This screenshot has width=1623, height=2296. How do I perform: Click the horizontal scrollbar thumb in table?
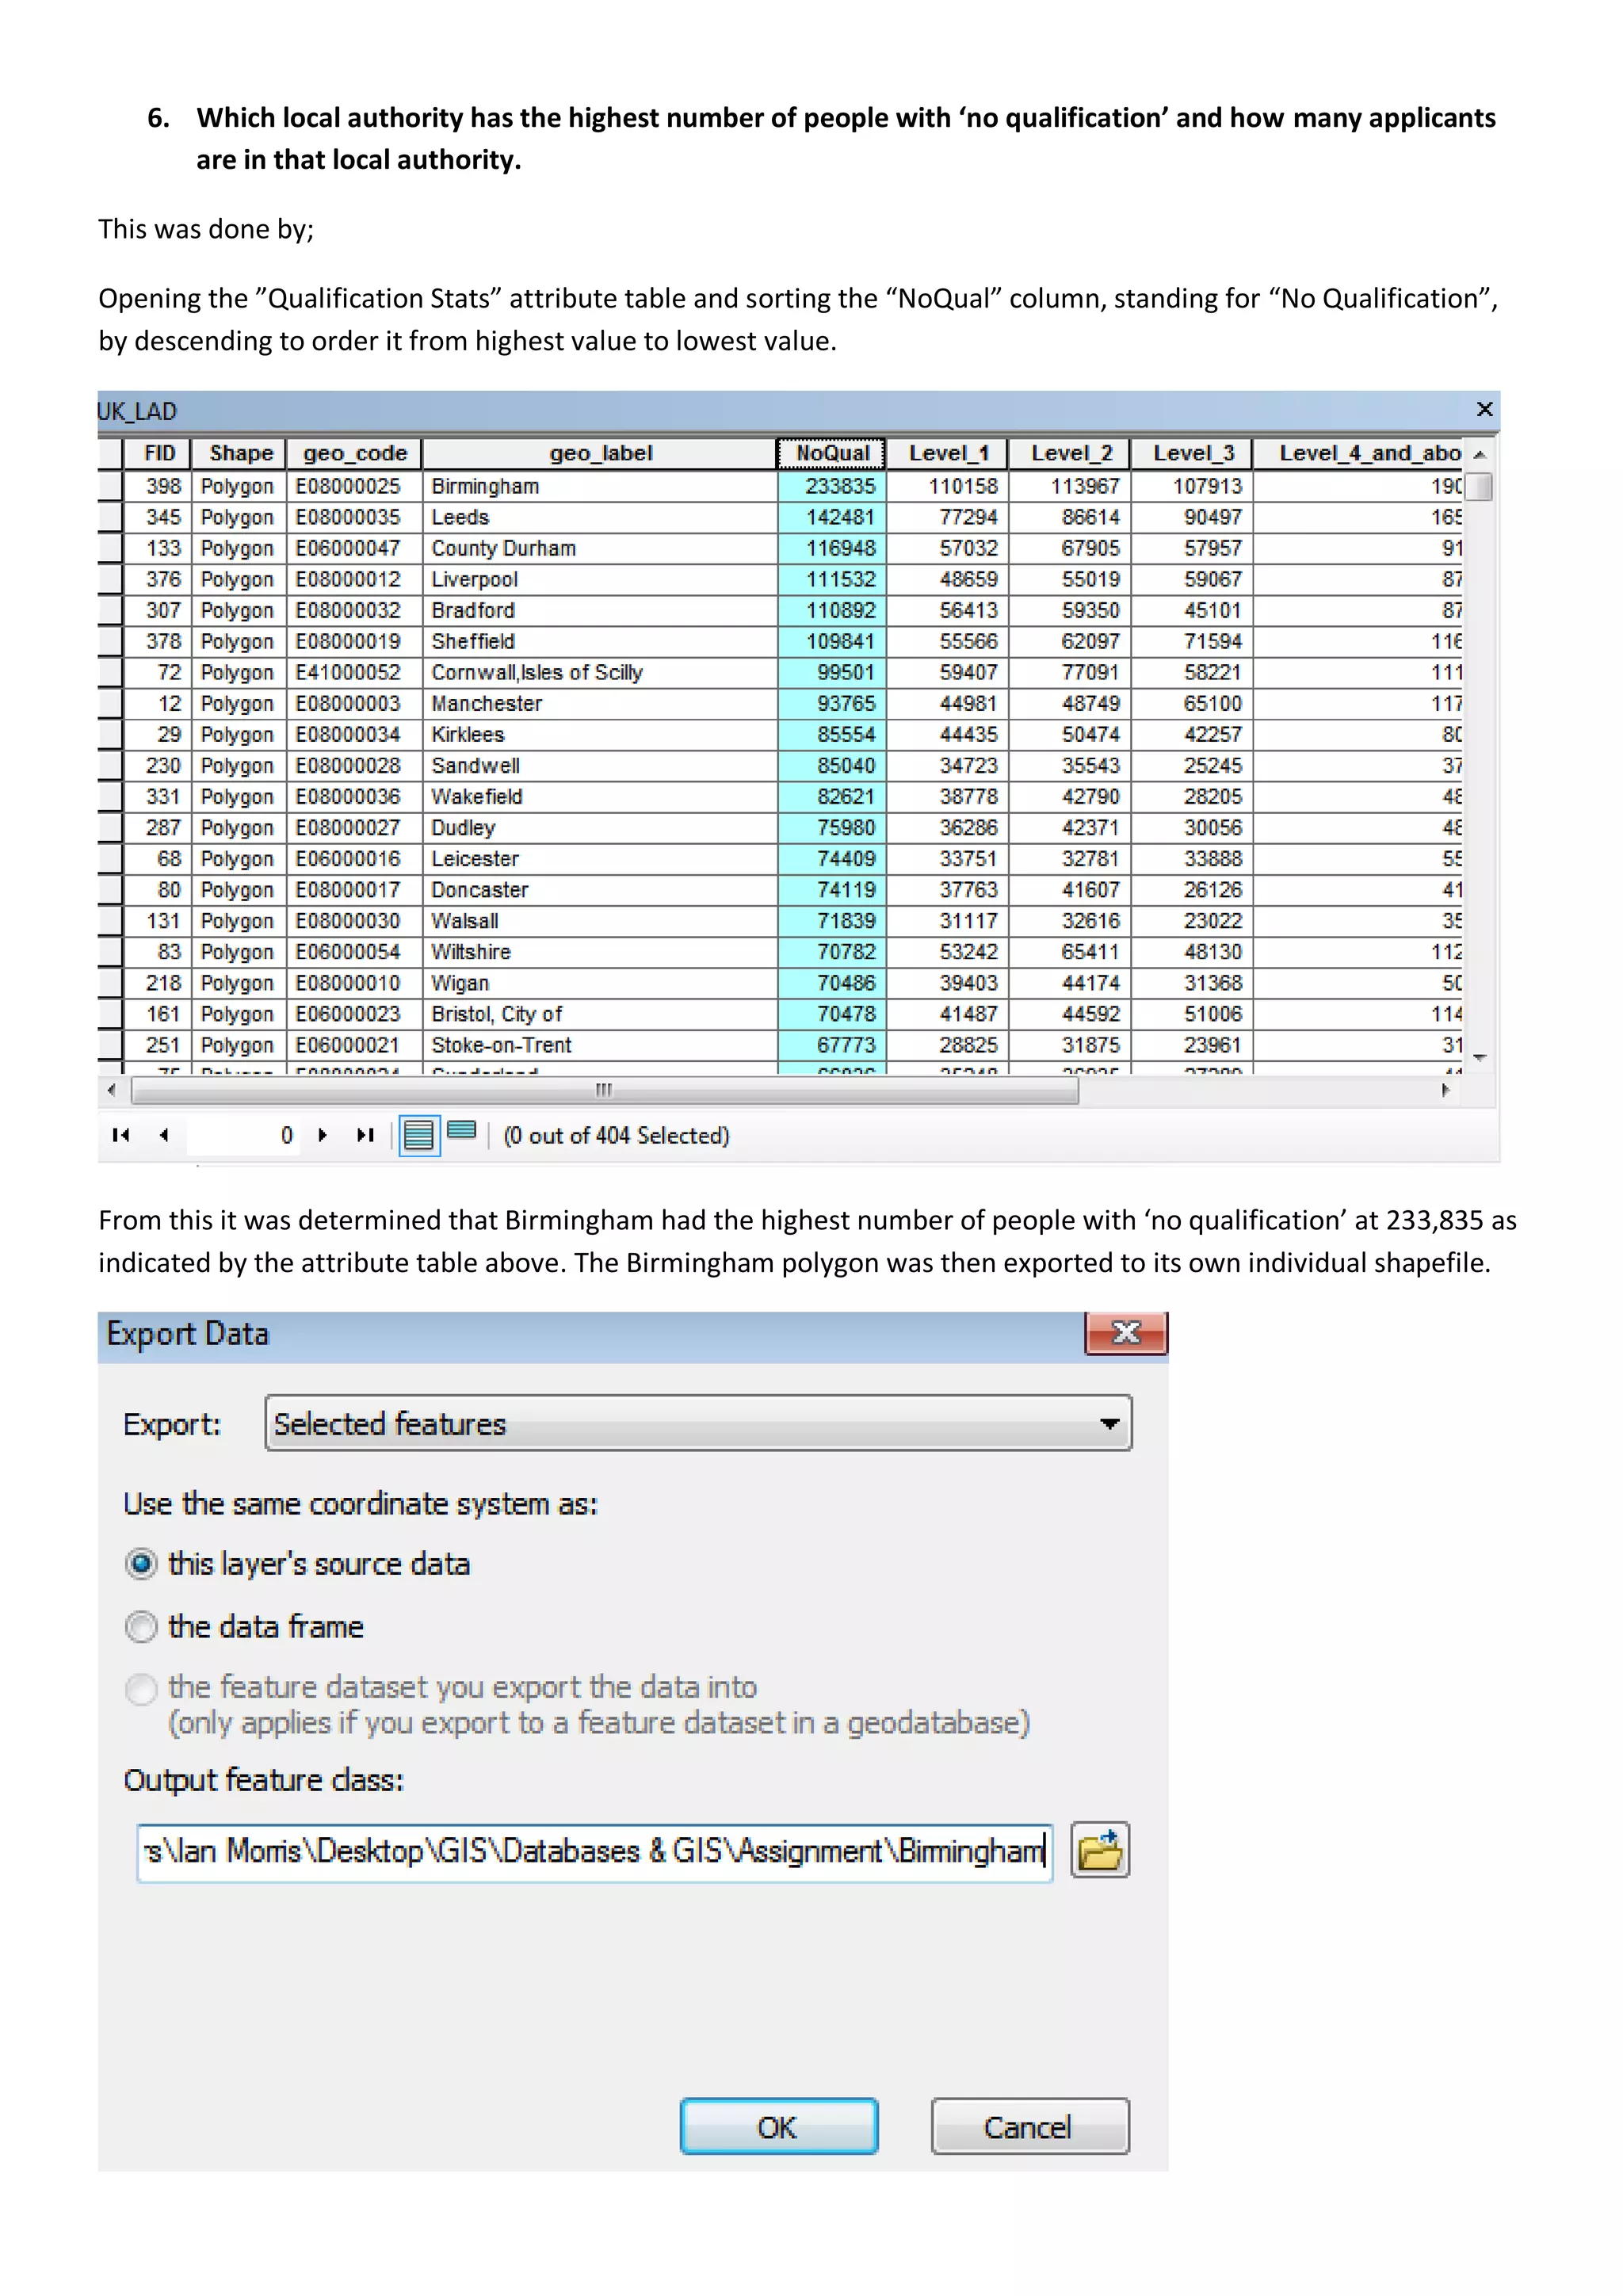pos(605,1089)
